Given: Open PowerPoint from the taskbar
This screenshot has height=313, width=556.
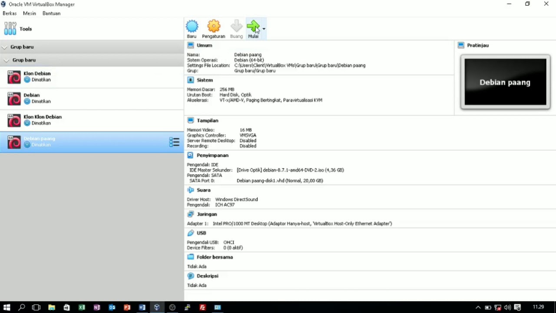Looking at the screenshot, I should click(x=127, y=307).
